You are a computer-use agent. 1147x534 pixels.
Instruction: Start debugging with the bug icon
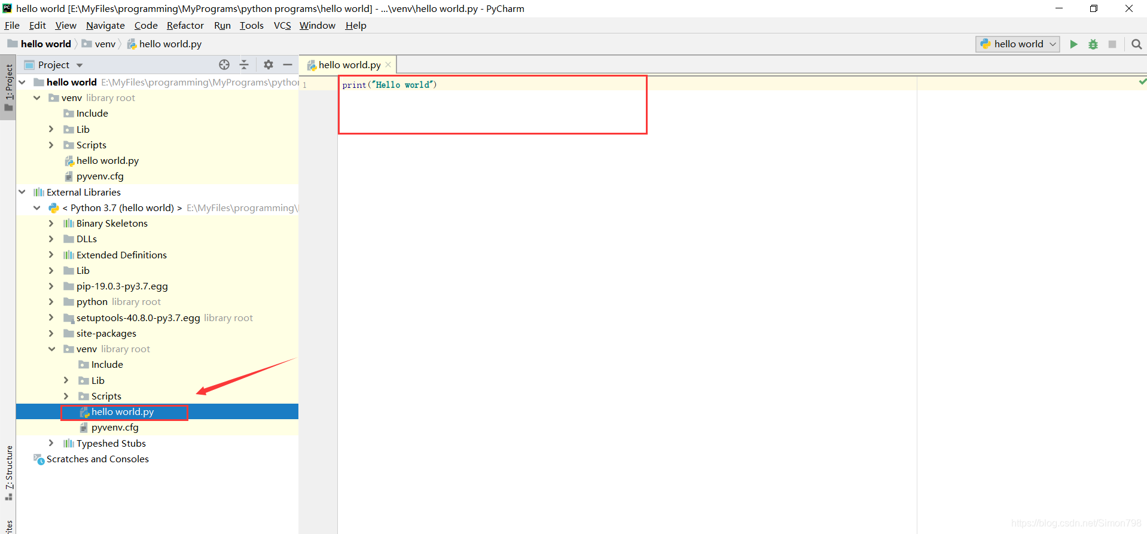point(1093,44)
